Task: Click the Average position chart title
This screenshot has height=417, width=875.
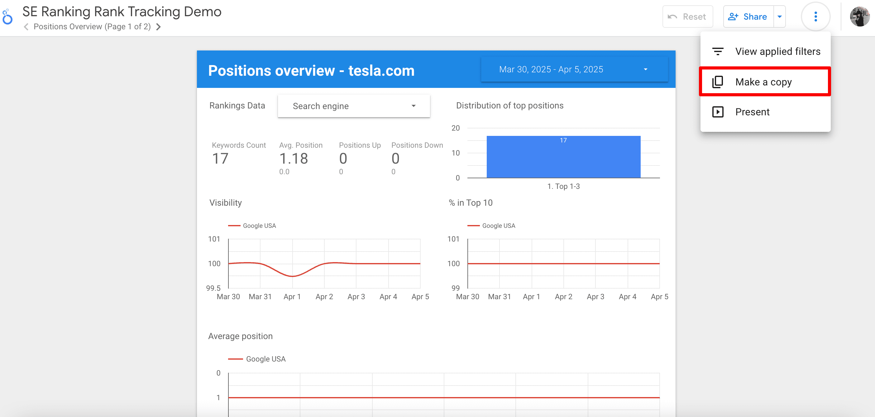Action: [x=240, y=336]
